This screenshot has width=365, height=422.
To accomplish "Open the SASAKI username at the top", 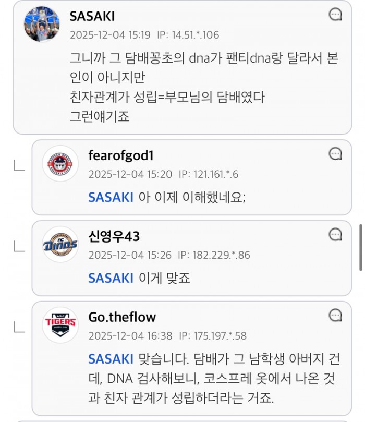I will click(x=92, y=17).
